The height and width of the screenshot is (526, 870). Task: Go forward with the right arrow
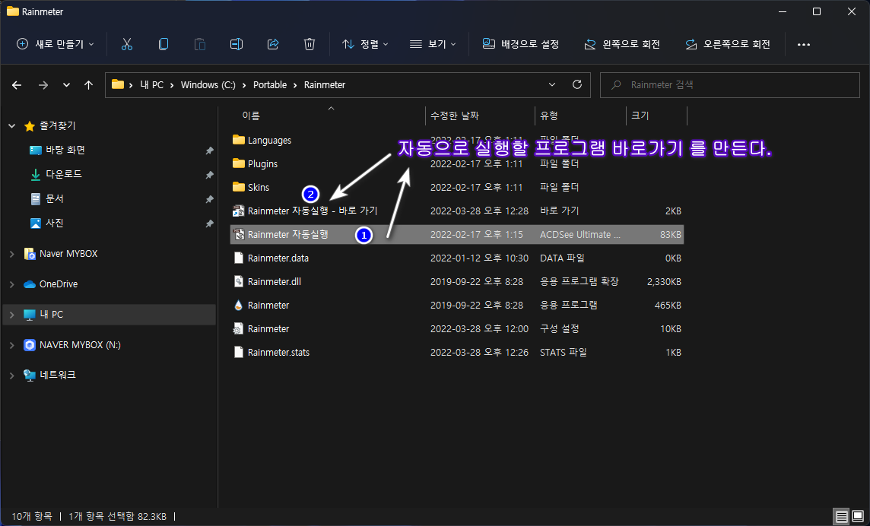pos(43,85)
